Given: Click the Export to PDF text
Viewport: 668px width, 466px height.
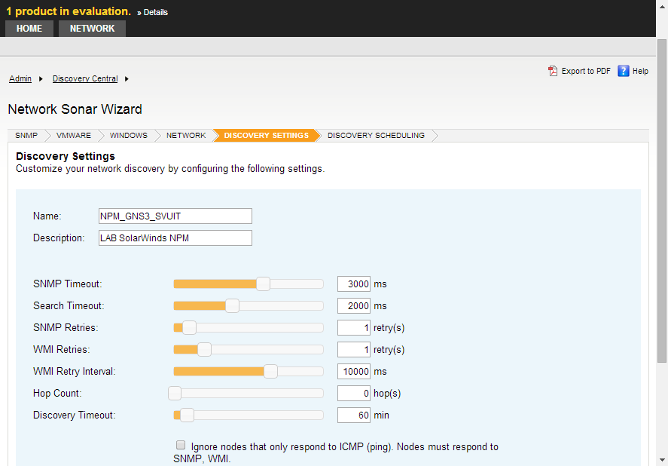Looking at the screenshot, I should point(586,72).
